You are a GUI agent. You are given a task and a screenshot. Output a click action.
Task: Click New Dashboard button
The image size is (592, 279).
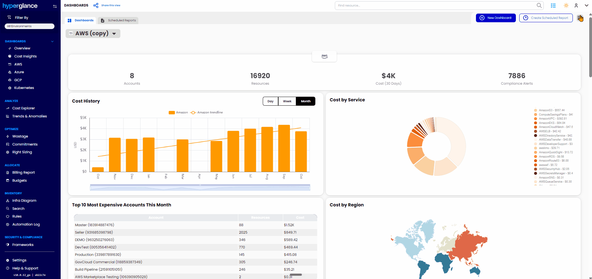496,18
